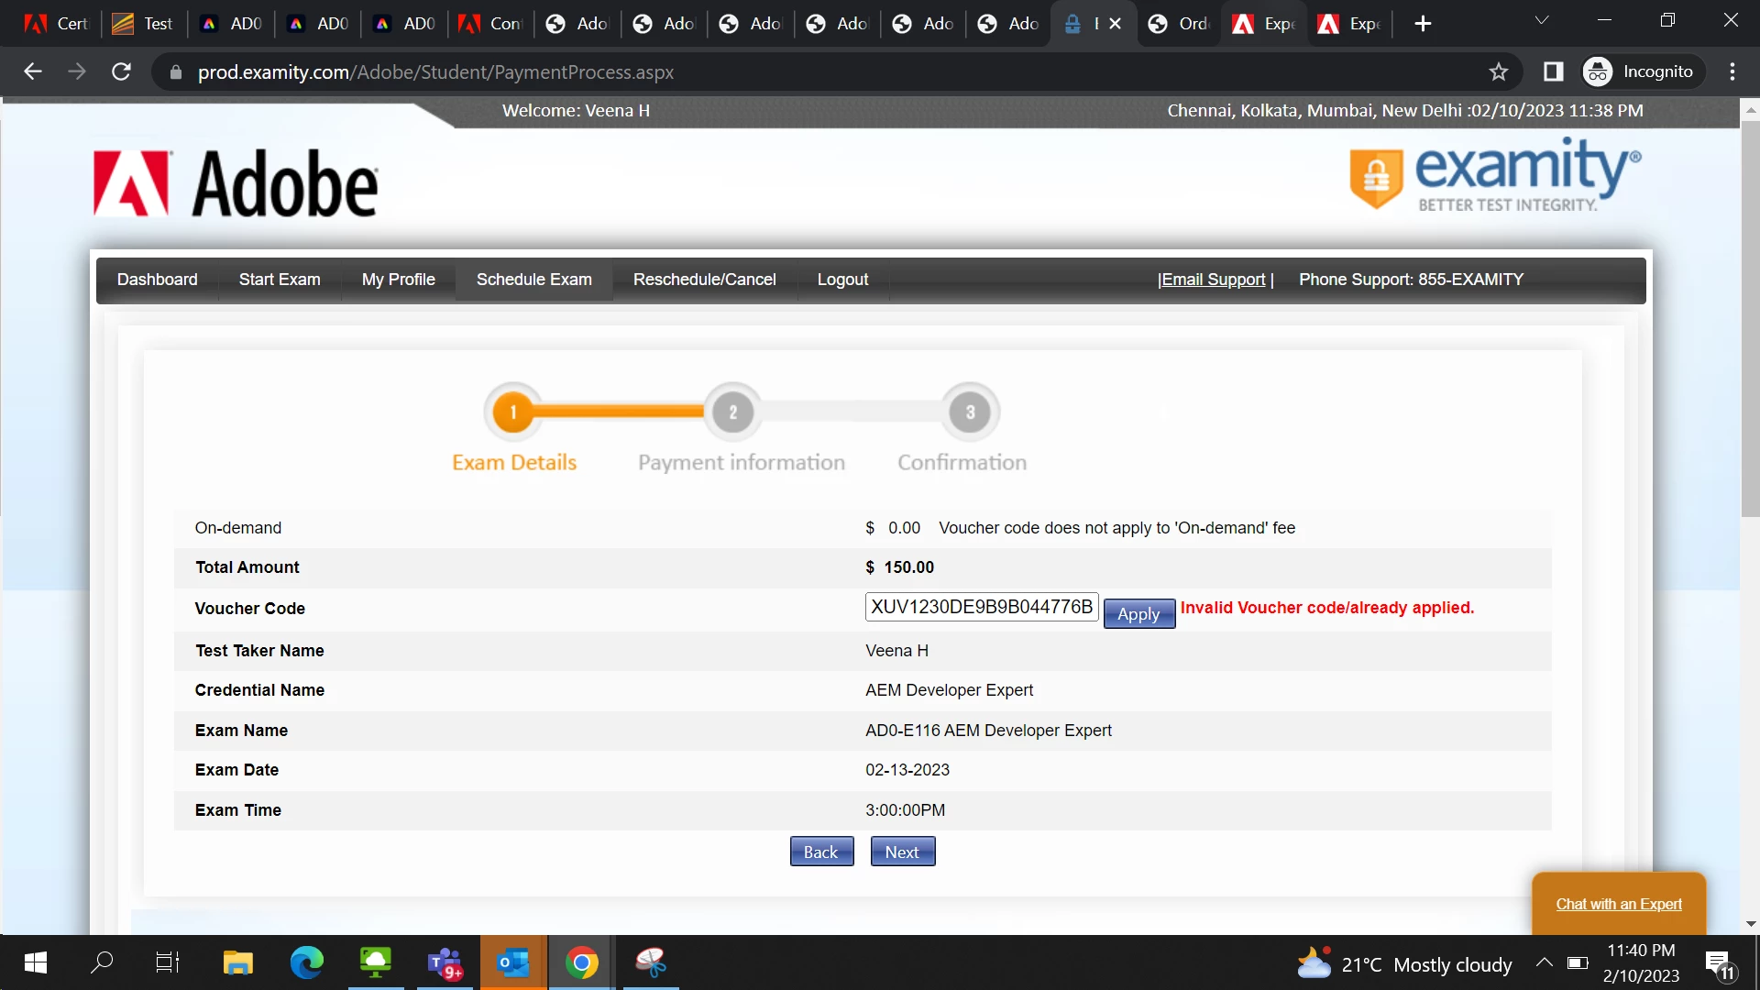The height and width of the screenshot is (990, 1760).
Task: Click the browser side panel icon
Action: click(x=1553, y=71)
